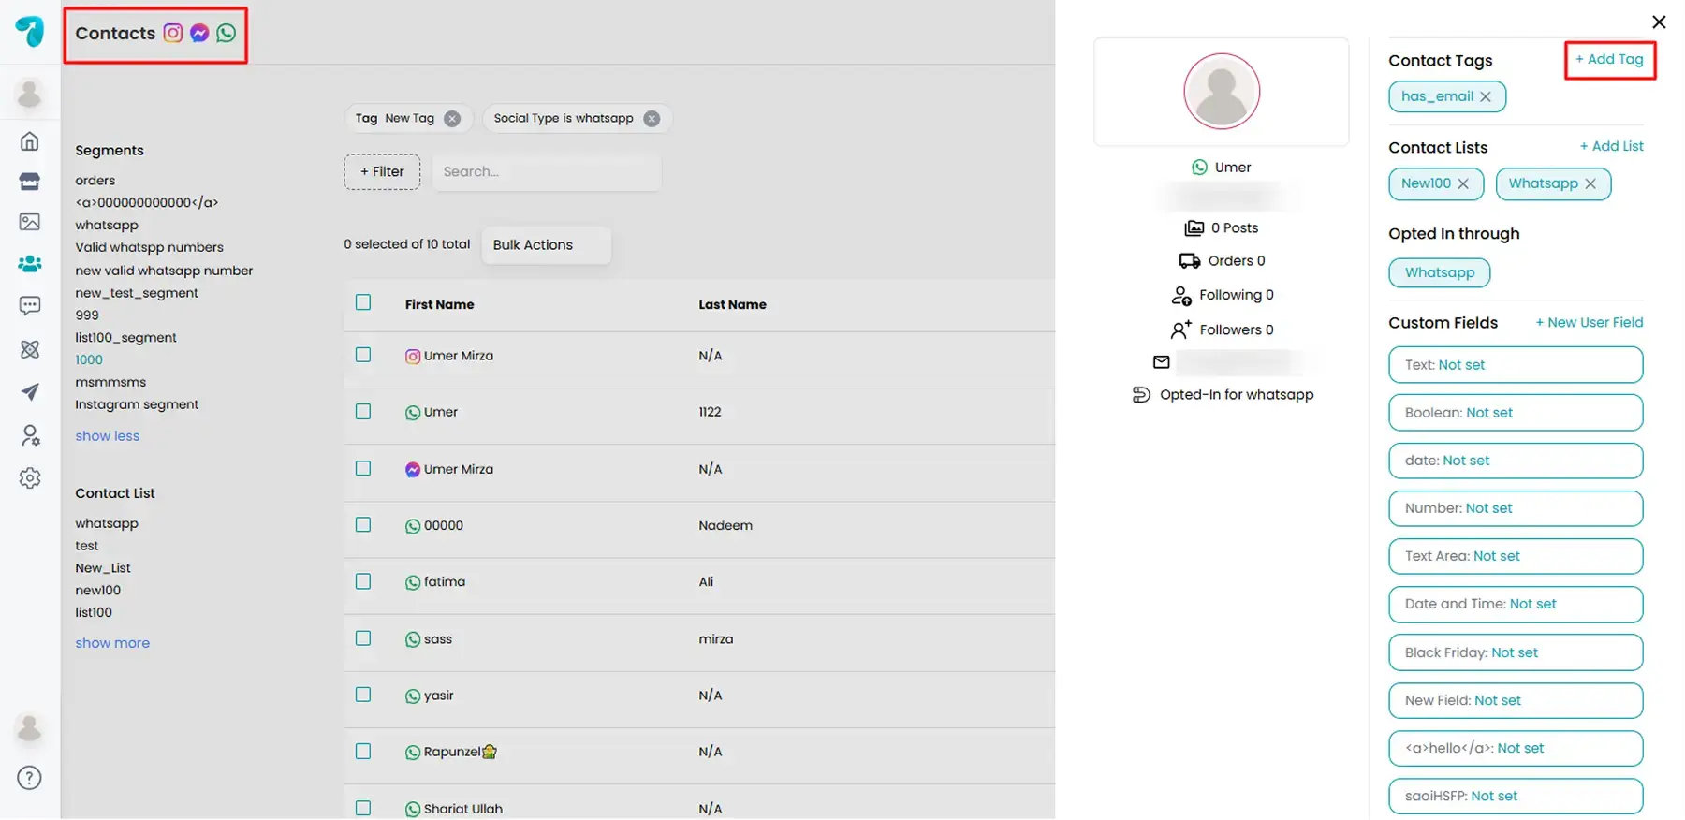The width and height of the screenshot is (1685, 820).
Task: Click the store icon in sidebar
Action: pos(30,182)
